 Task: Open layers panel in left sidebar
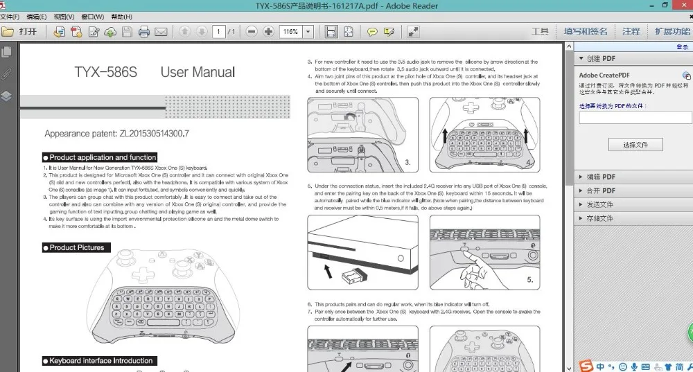pos(7,96)
